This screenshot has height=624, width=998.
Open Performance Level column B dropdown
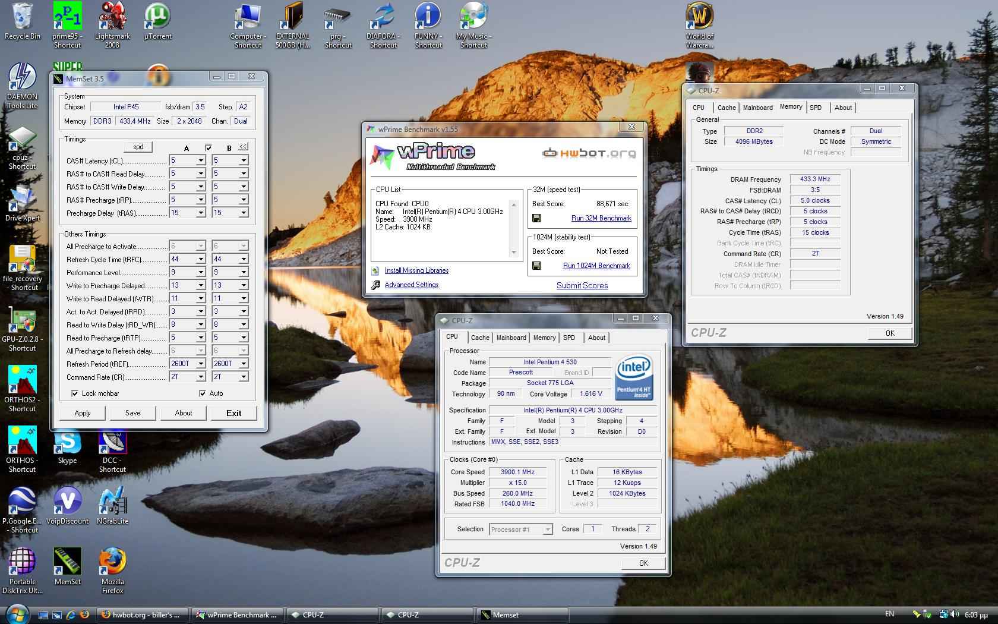(x=244, y=272)
